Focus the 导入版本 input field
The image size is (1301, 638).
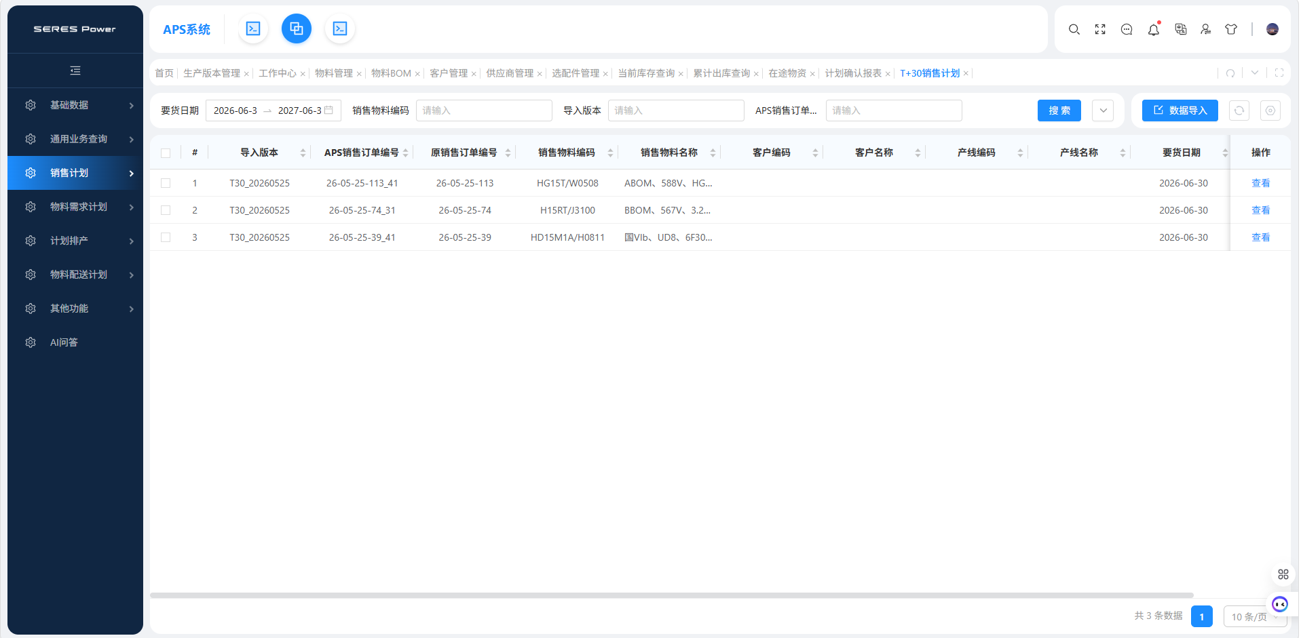tap(676, 111)
